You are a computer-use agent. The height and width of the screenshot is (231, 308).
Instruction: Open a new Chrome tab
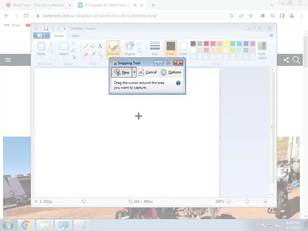pos(153,5)
